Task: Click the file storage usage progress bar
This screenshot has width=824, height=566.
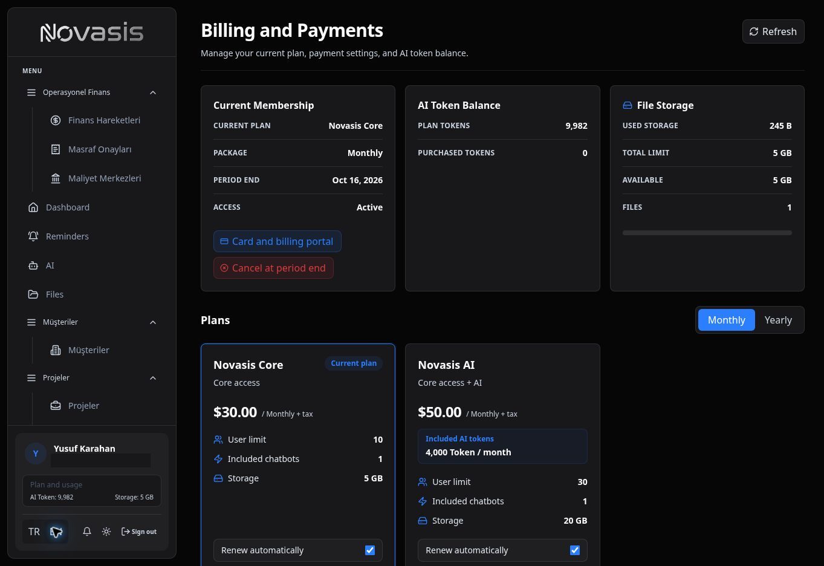Action: [707, 233]
